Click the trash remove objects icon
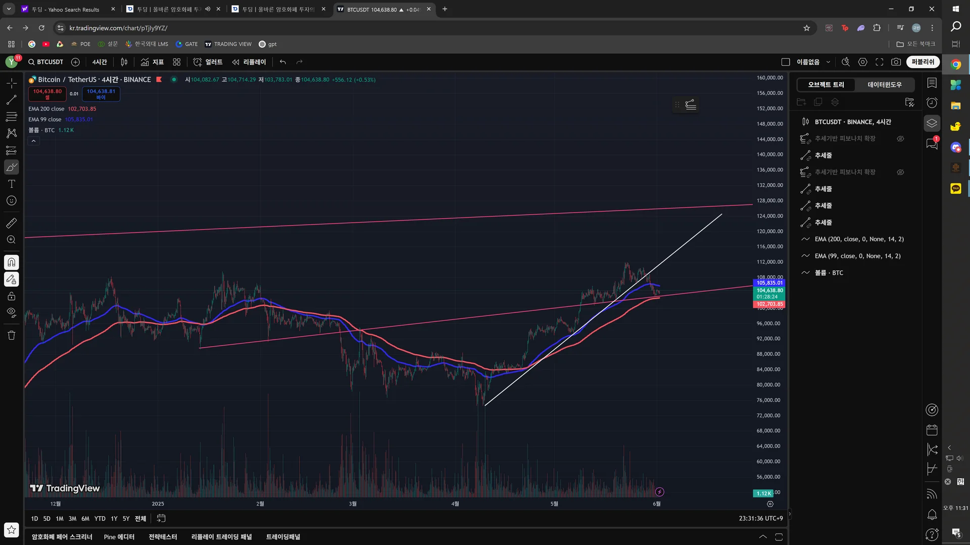 pyautogui.click(x=11, y=335)
